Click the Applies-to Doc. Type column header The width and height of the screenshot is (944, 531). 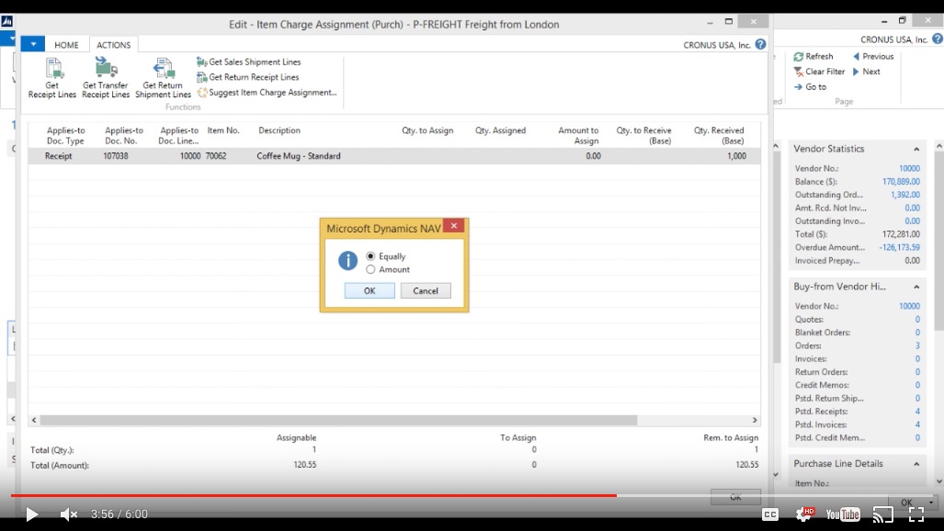click(x=65, y=135)
